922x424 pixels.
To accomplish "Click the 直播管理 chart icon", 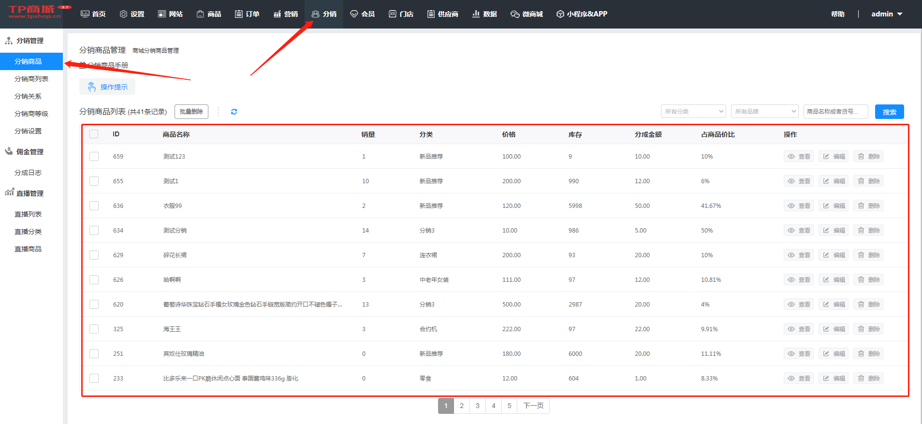I will click(x=9, y=193).
